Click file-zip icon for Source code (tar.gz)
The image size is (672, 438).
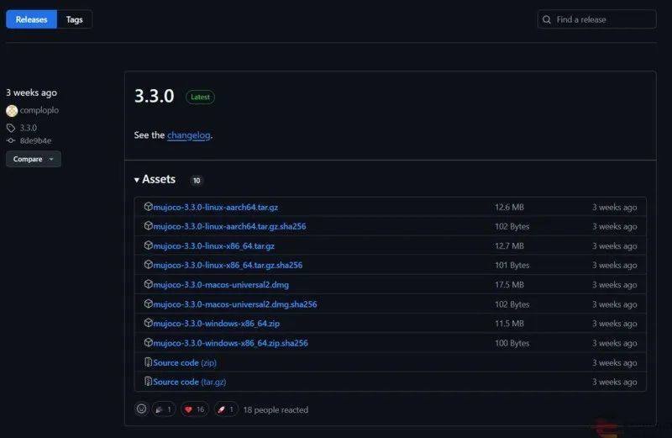[x=149, y=382]
